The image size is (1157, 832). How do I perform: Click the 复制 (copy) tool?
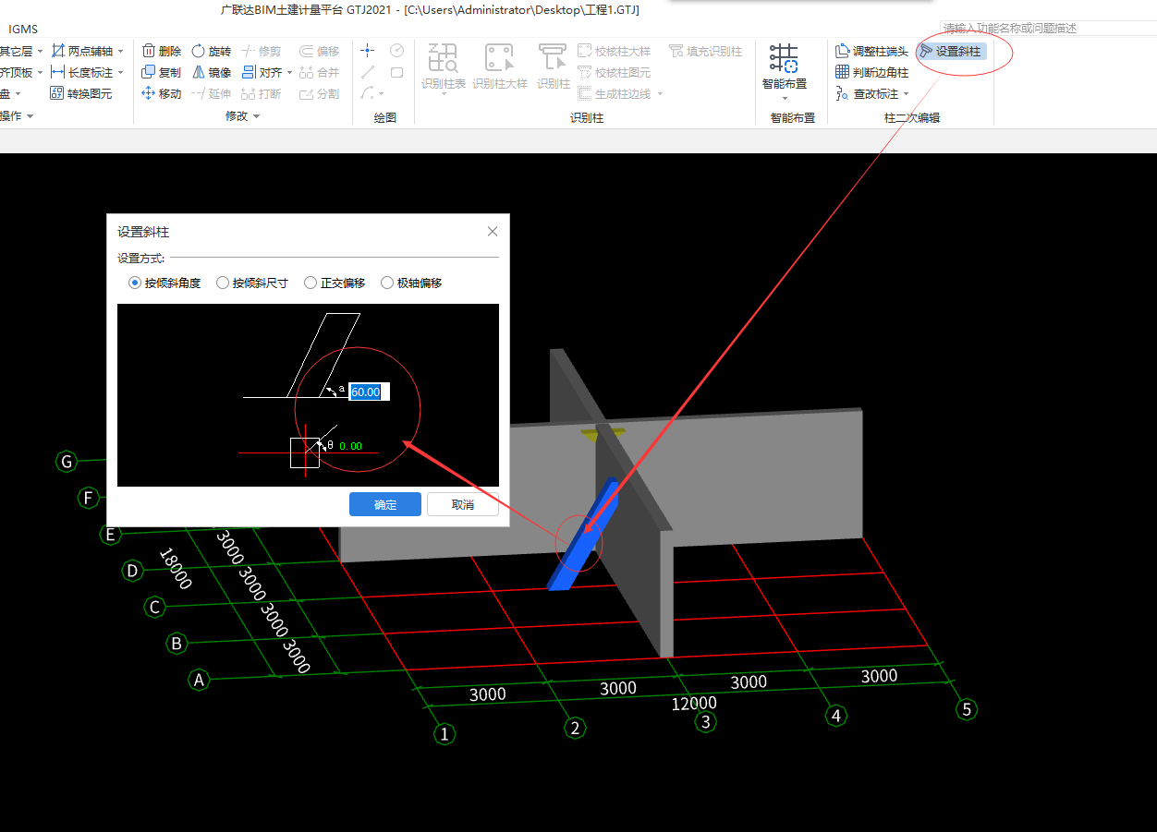161,72
